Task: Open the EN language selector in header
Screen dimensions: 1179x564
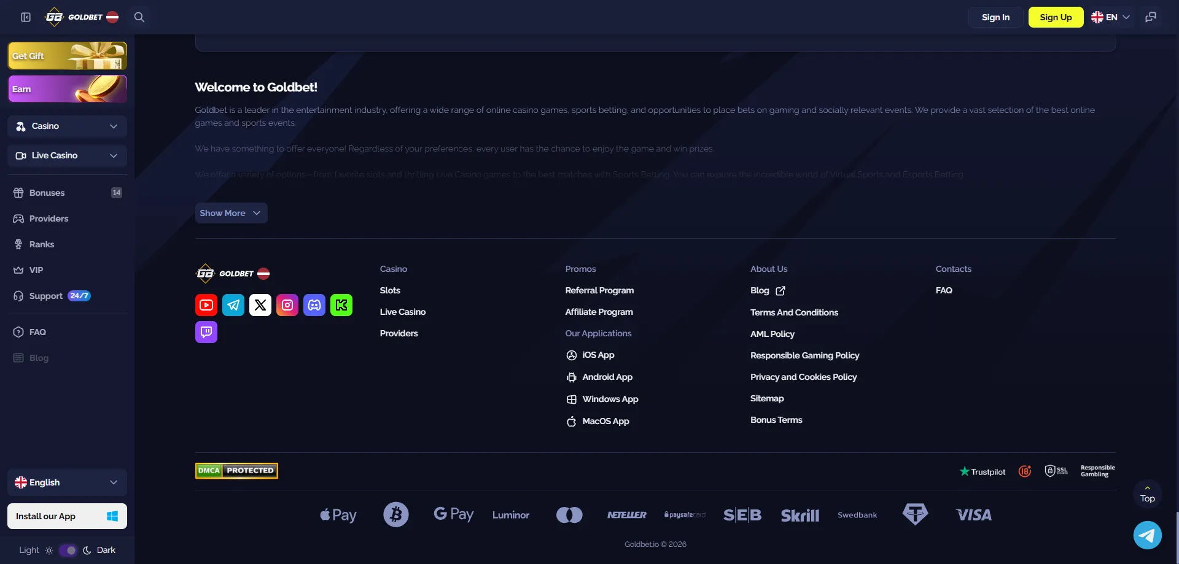Action: pos(1110,17)
